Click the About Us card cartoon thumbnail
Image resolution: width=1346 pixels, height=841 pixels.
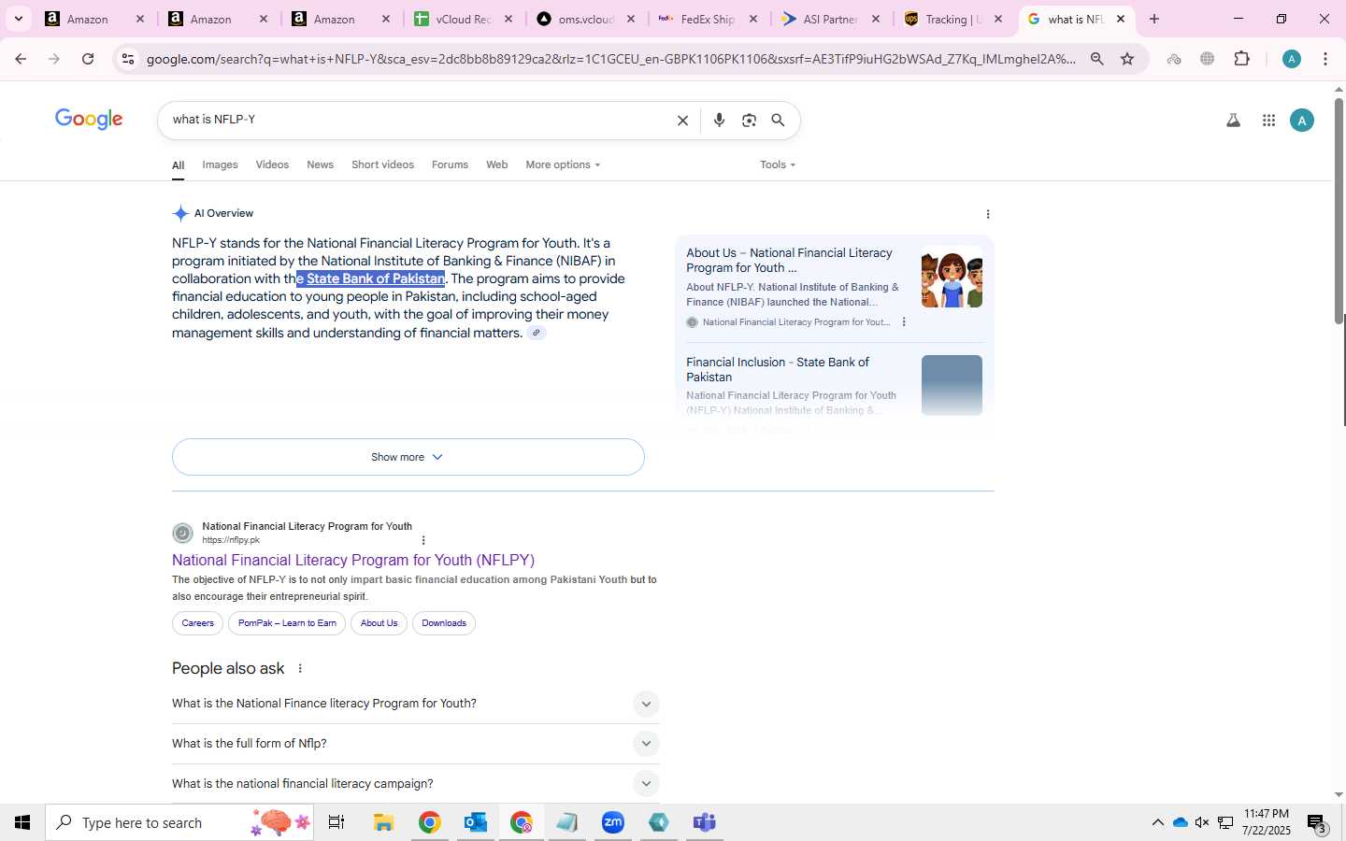pos(952,278)
